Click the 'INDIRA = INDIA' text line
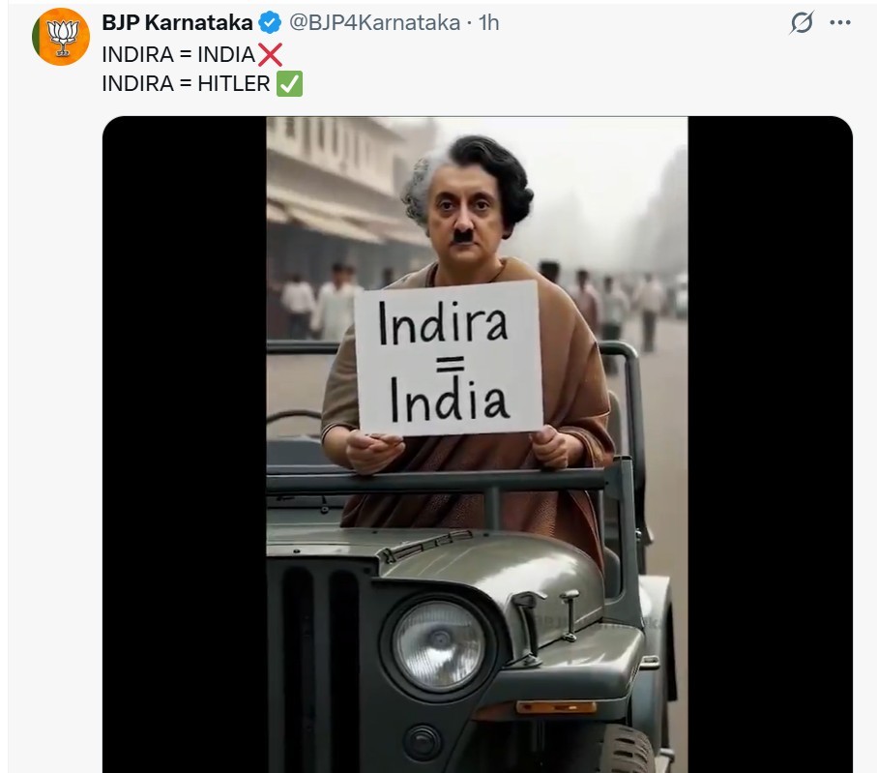This screenshot has height=773, width=877. [x=179, y=55]
